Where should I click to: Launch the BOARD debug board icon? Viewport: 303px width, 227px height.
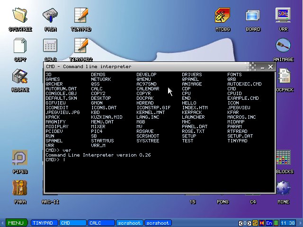point(253,16)
